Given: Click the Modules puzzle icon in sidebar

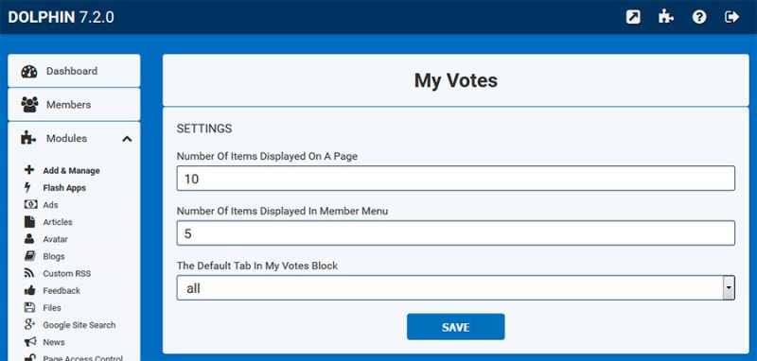Looking at the screenshot, I should (x=28, y=138).
